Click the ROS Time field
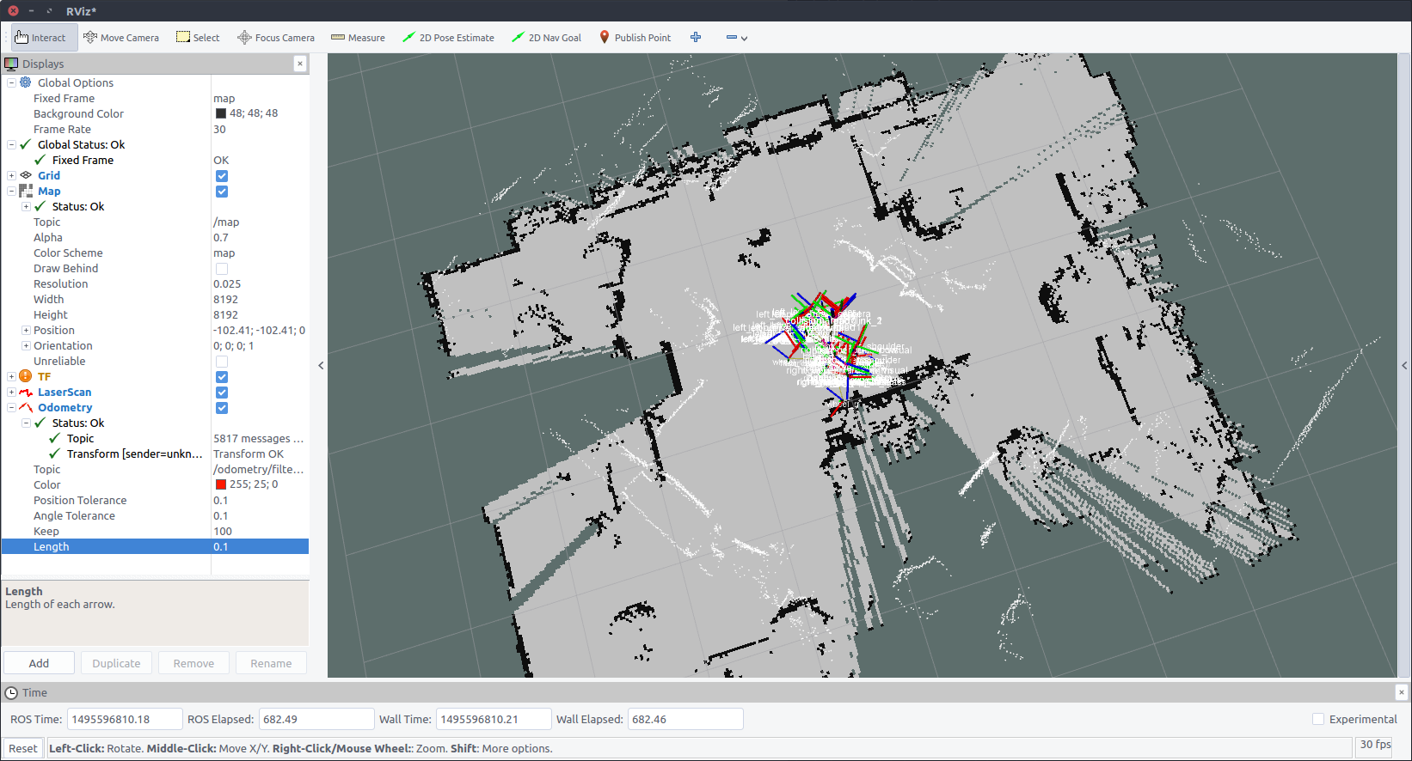Screen dimensions: 1412x761 coord(125,719)
